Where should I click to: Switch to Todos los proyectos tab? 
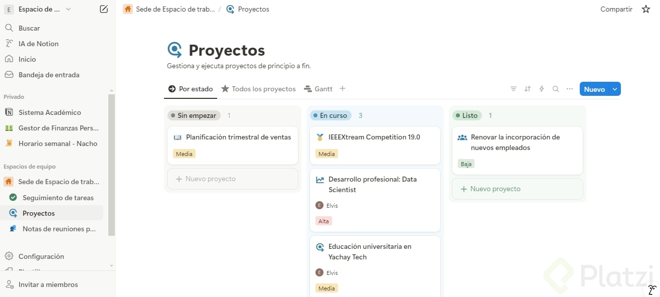coord(259,89)
